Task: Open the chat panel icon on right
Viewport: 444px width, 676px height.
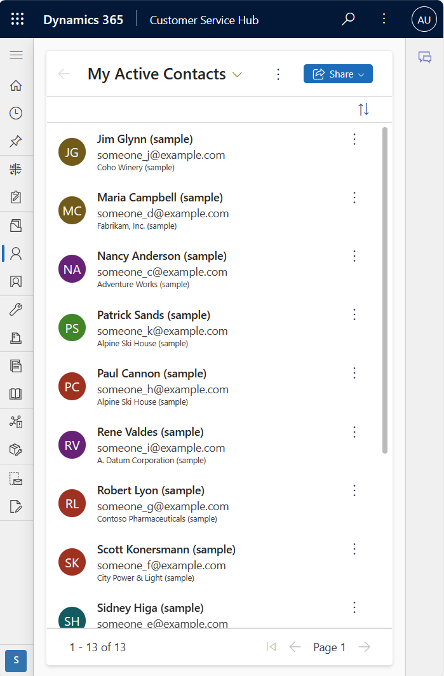Action: coord(424,57)
